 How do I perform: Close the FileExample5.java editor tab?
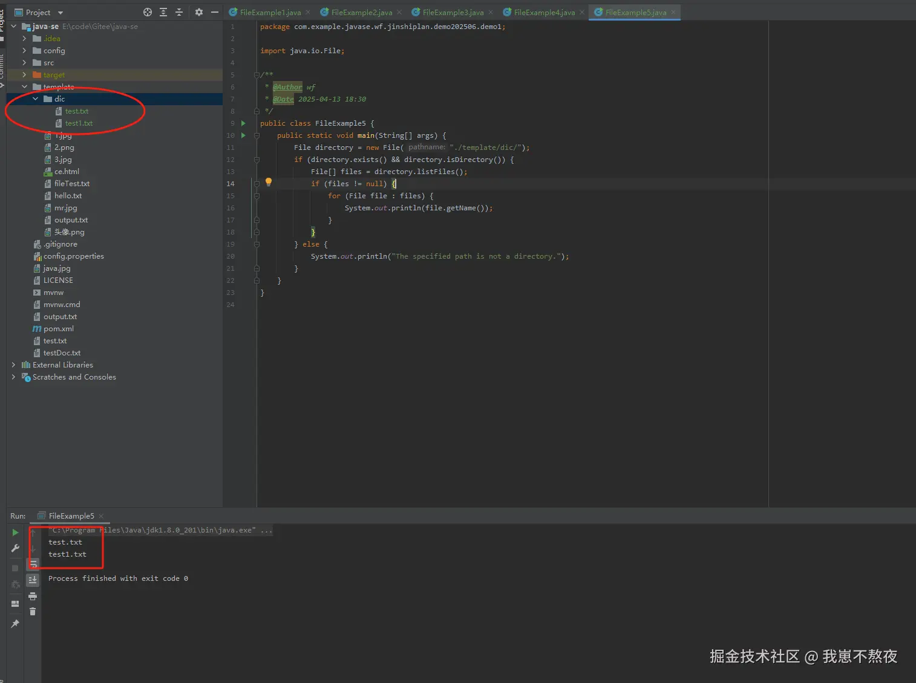[x=673, y=12]
